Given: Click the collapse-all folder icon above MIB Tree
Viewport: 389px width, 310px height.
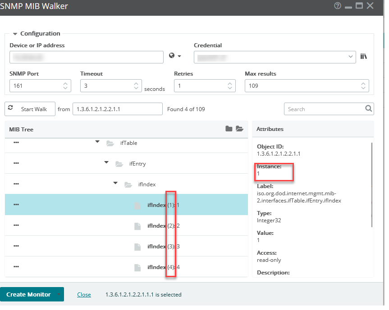Looking at the screenshot, I should pyautogui.click(x=230, y=129).
